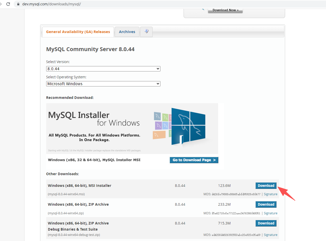Click the Select Operating System label

(66, 77)
